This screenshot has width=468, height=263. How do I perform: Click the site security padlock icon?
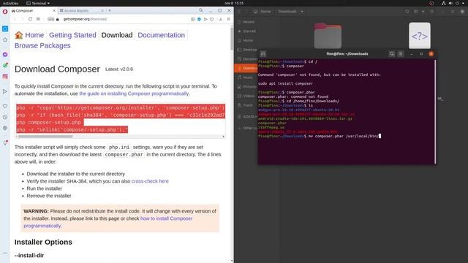pyautogui.click(x=58, y=19)
